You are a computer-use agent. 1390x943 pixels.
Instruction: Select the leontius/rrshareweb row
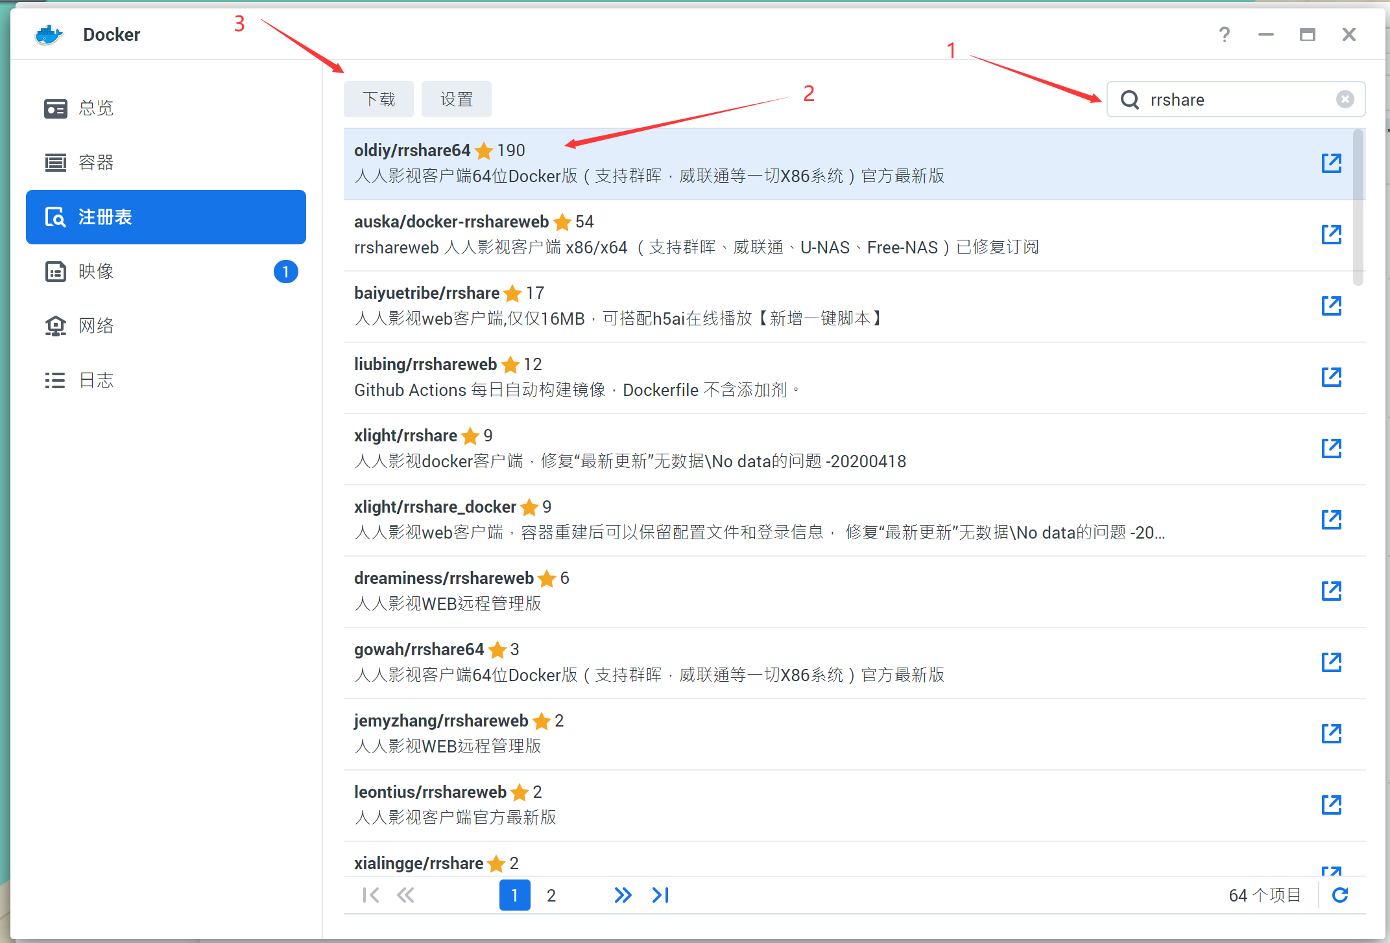(855, 806)
